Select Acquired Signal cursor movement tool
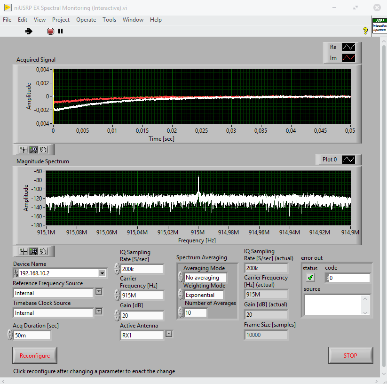The image size is (387, 384). pyautogui.click(x=24, y=150)
